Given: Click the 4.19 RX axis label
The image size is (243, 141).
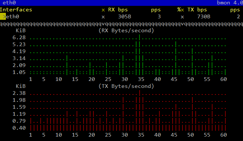Looking at the screenshot, I should click(19, 51).
